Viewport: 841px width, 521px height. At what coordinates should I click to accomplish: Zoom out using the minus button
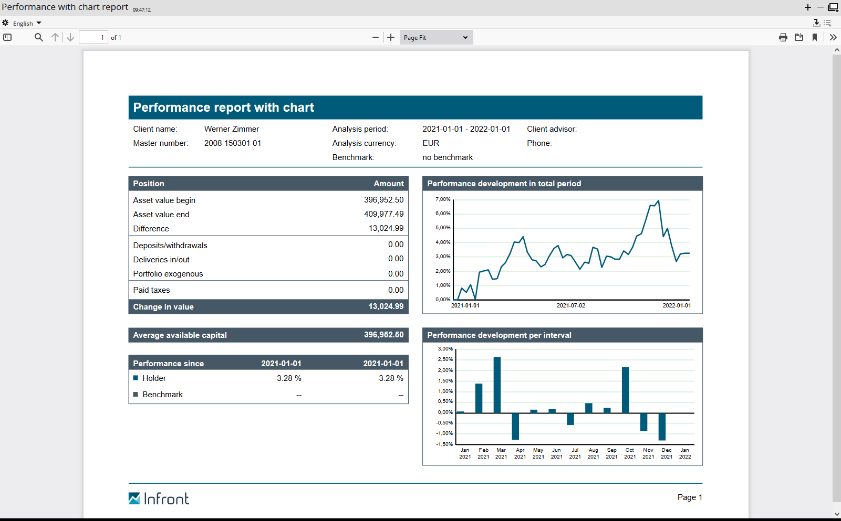(x=375, y=37)
